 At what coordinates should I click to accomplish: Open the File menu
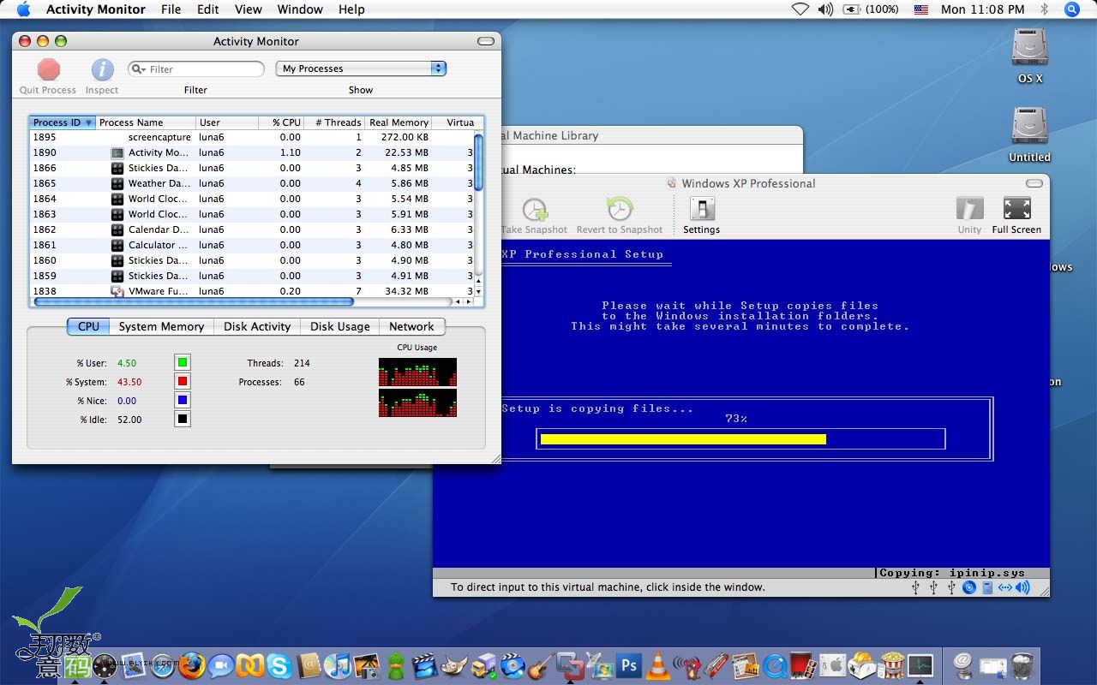[x=171, y=9]
